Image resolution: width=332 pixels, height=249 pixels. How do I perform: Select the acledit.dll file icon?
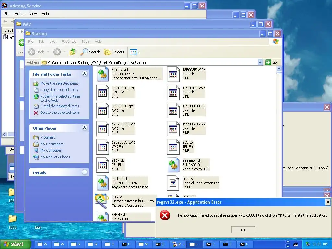(103, 217)
